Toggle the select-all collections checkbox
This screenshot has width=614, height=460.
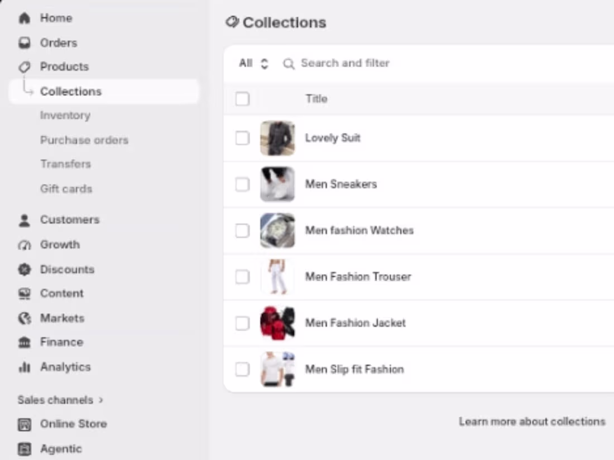pos(242,99)
